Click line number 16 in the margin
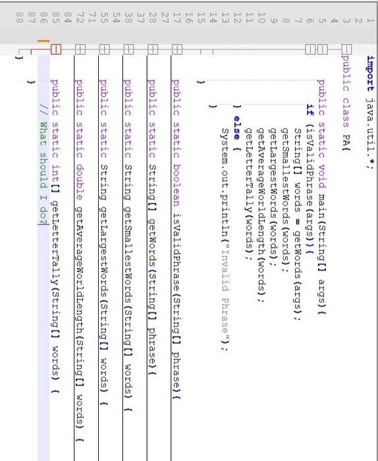 pyautogui.click(x=189, y=18)
